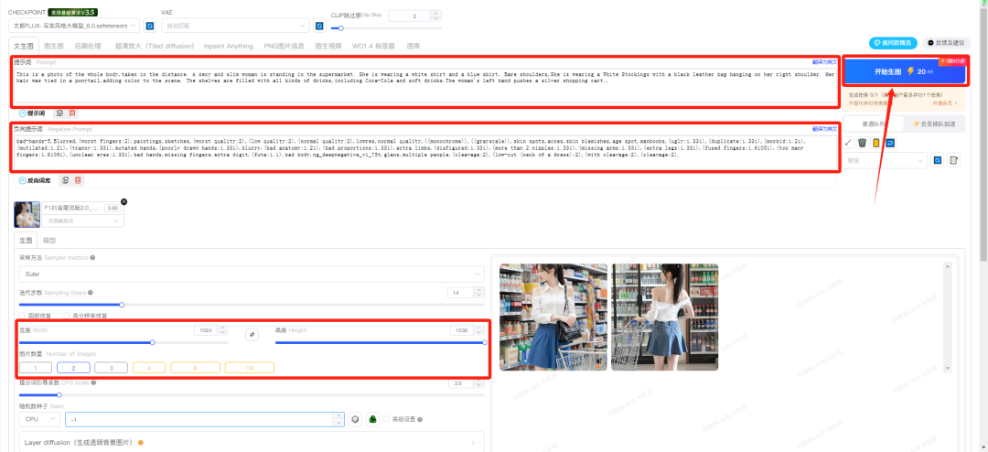Refresh the checkpoint model list
The height and width of the screenshot is (452, 988).
point(150,26)
